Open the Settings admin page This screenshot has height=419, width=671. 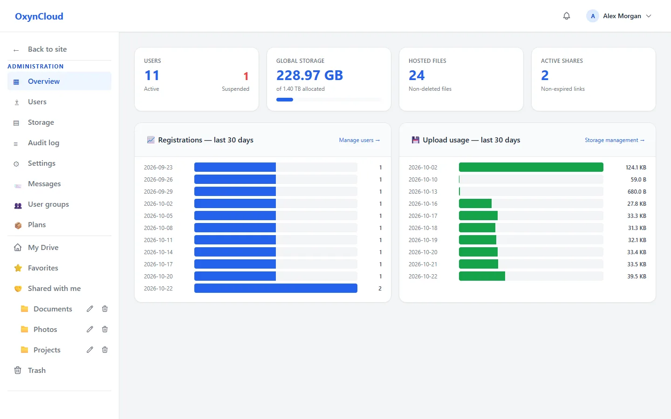[x=59, y=163]
